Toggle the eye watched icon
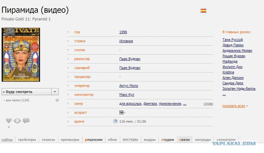Image resolution: width=264 pixels, height=153 pixels. point(17,121)
